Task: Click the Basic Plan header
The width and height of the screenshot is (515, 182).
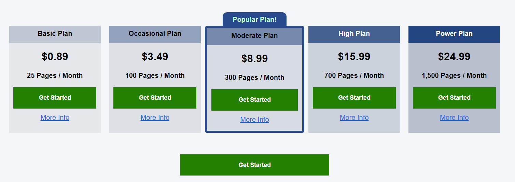Action: click(55, 34)
